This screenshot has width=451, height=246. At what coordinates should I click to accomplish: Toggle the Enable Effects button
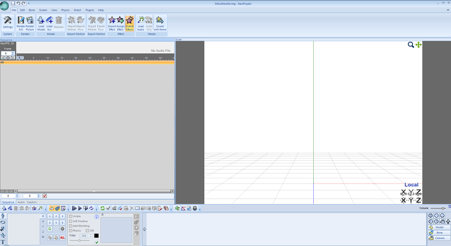pyautogui.click(x=130, y=23)
